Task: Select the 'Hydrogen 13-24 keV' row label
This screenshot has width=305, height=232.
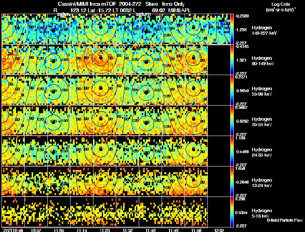Action: click(x=262, y=183)
